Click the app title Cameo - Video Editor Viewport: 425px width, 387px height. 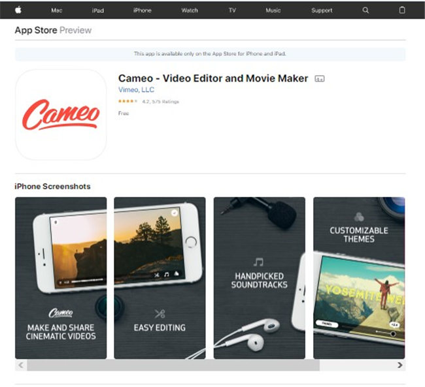pyautogui.click(x=213, y=78)
